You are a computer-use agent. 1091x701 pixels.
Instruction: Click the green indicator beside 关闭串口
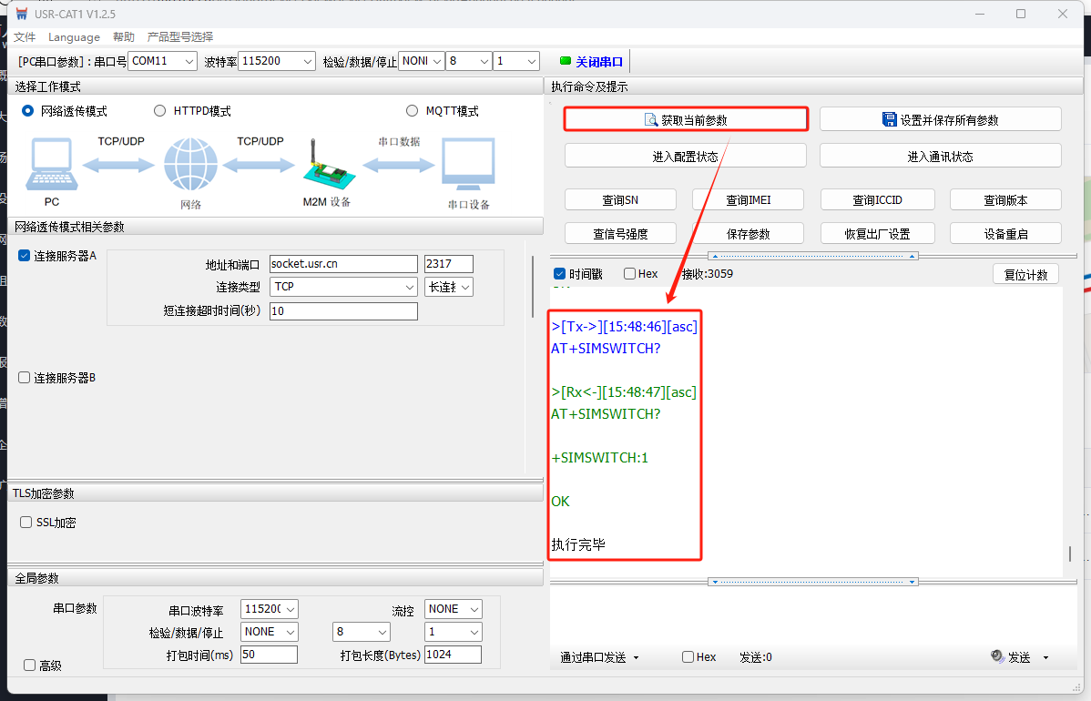pyautogui.click(x=566, y=61)
